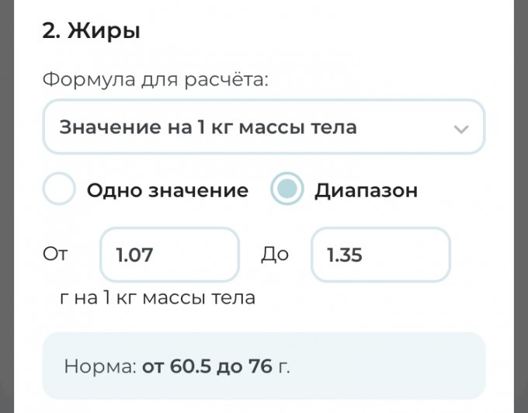Place cursor on the 1.07 value
Viewport: 528px width, 413px height.
[134, 255]
